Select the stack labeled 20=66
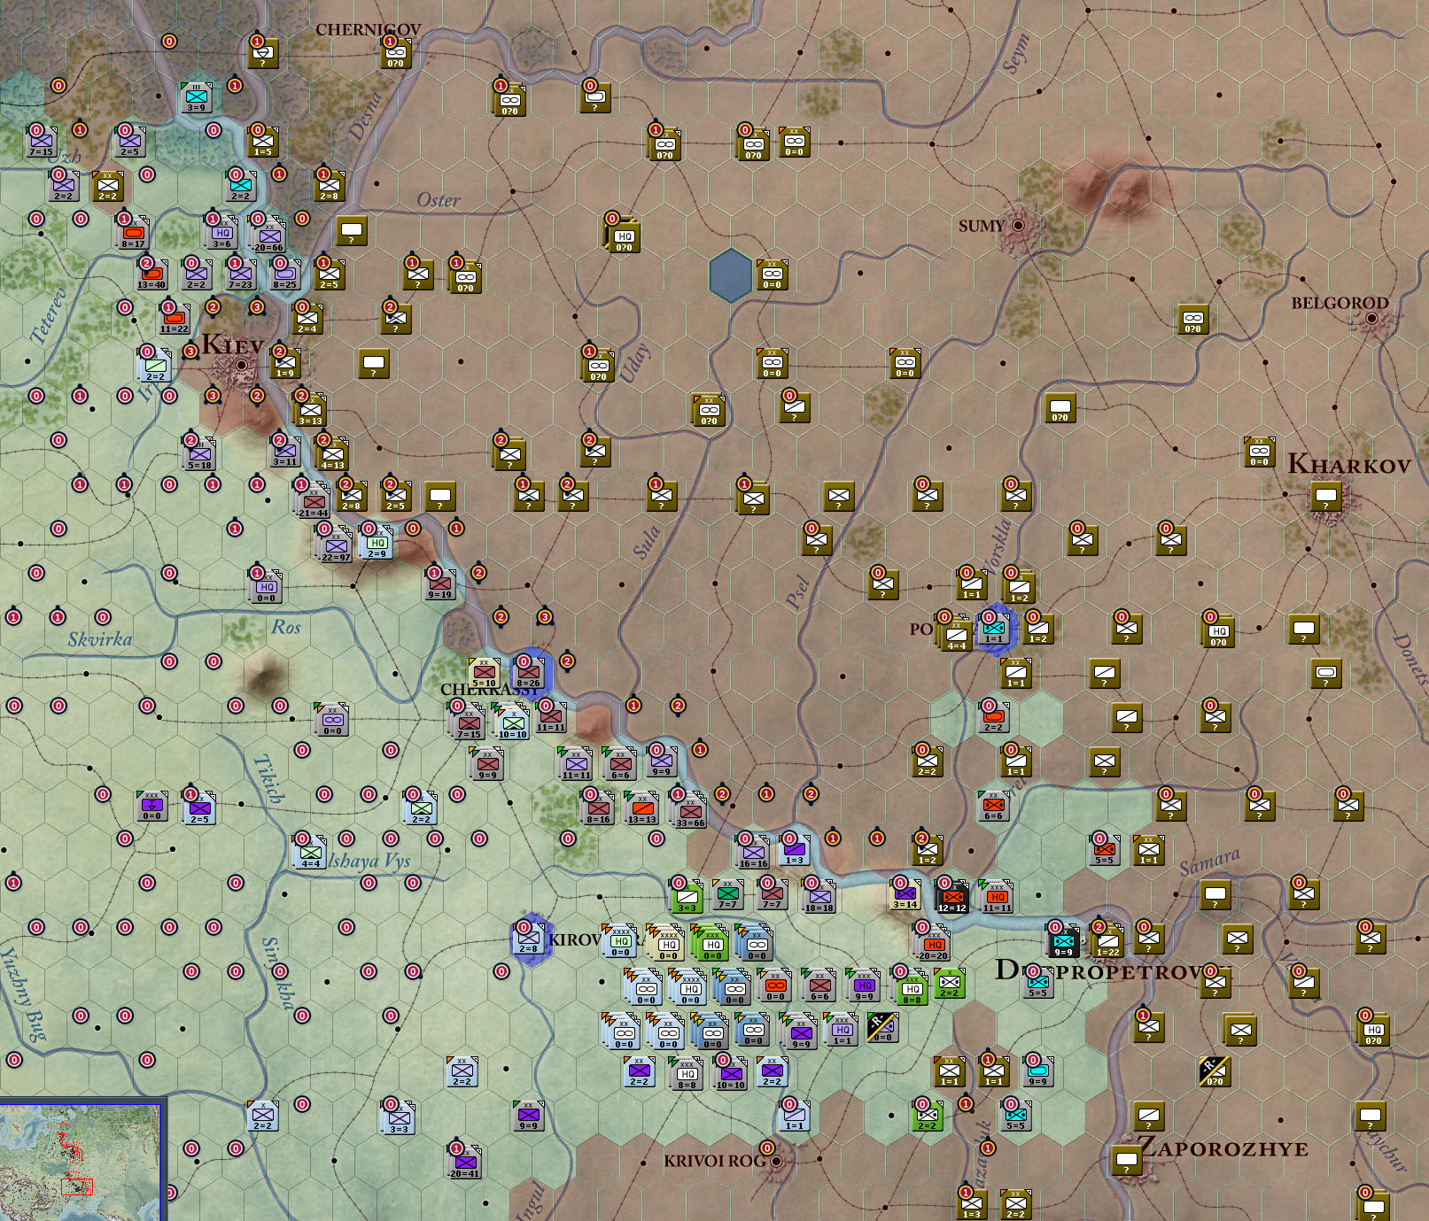The height and width of the screenshot is (1221, 1429). [x=269, y=234]
